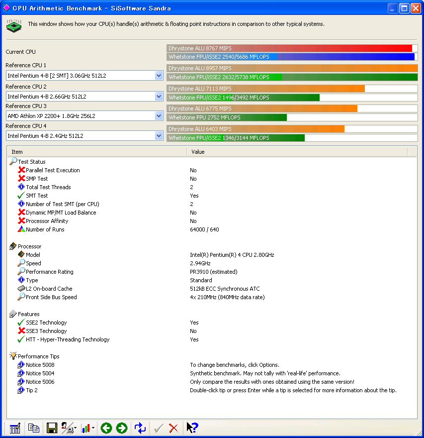Maximize the Sandra benchmark window

(404, 8)
